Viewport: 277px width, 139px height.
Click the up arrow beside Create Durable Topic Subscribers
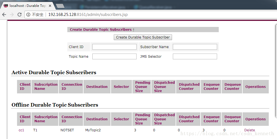click(134, 30)
